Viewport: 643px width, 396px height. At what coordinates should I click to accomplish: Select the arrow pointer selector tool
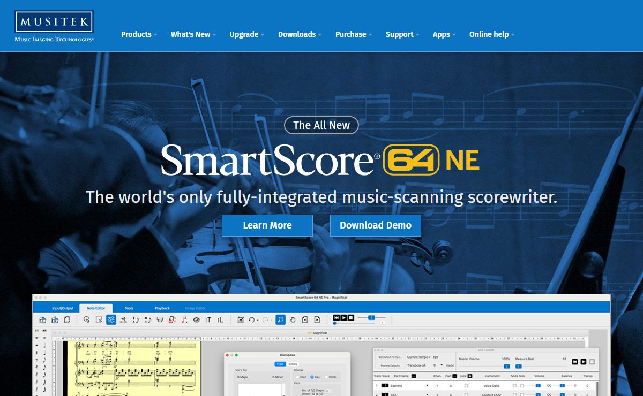[86, 320]
